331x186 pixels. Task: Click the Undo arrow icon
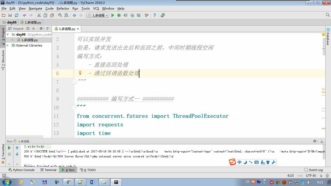[25, 16]
